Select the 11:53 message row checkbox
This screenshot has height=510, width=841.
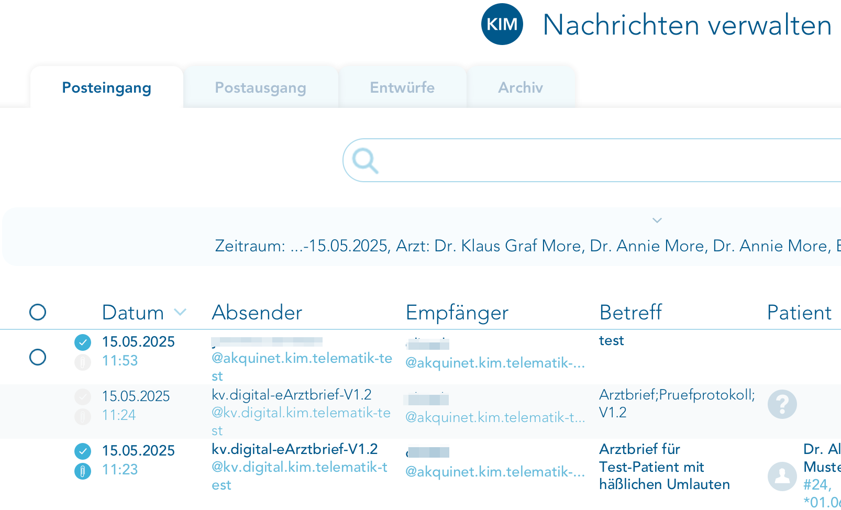pyautogui.click(x=38, y=357)
